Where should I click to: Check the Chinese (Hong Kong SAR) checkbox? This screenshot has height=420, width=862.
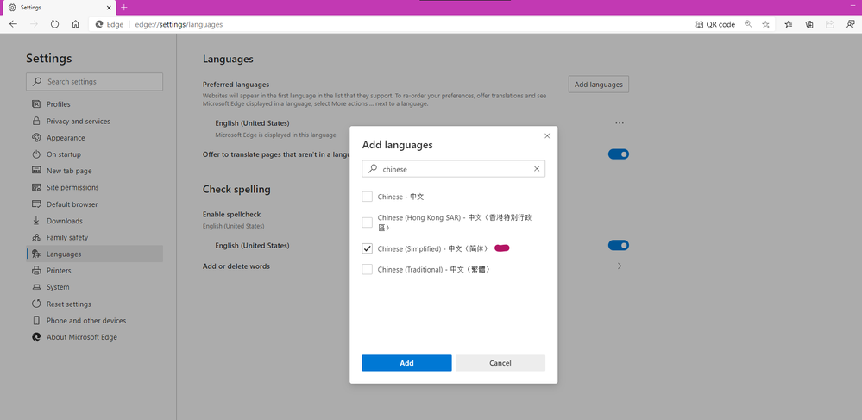point(368,223)
